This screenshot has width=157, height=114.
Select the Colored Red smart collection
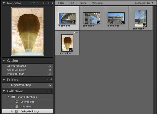coord(28,102)
